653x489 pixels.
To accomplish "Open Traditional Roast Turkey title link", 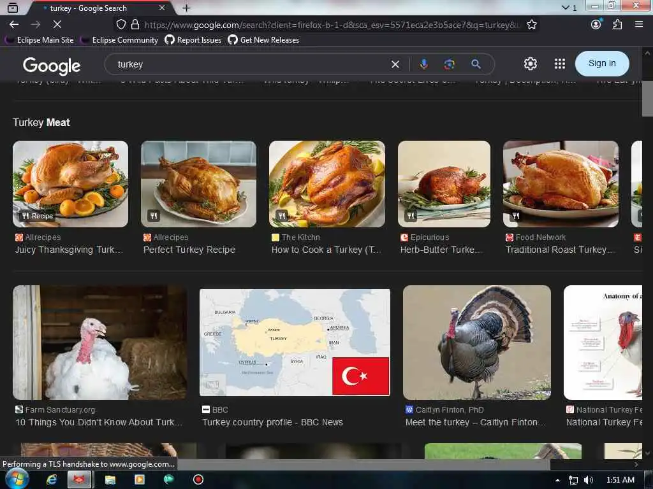I will click(560, 250).
